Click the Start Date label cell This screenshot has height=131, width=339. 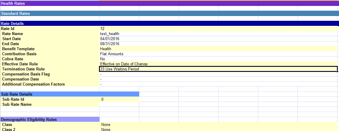tap(50, 39)
